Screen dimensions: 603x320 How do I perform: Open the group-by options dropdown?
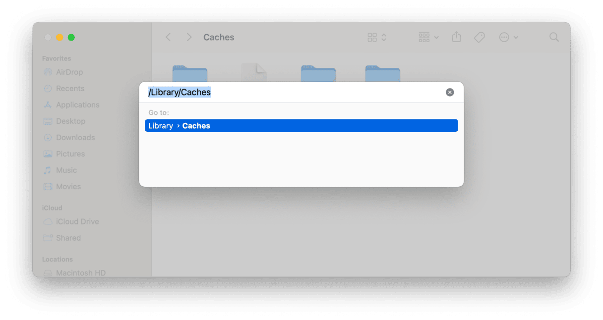[429, 37]
